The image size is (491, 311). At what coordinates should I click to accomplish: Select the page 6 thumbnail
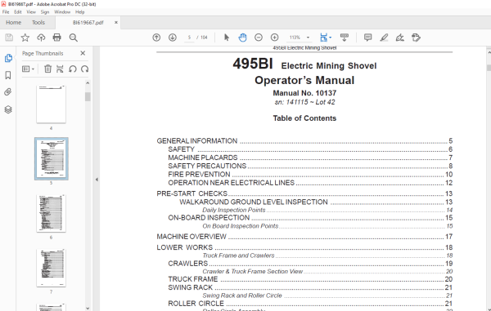click(51, 213)
